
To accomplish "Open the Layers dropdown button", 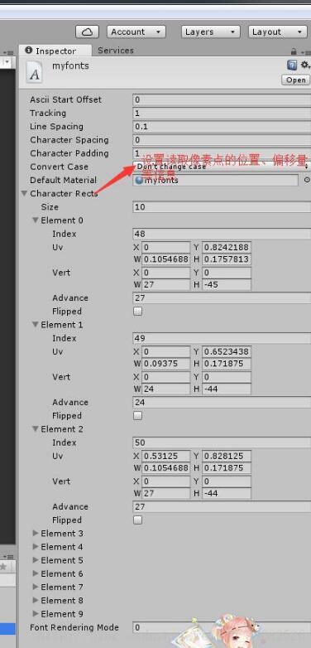I will [x=210, y=31].
